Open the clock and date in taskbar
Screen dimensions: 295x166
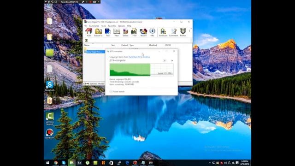click(245, 163)
